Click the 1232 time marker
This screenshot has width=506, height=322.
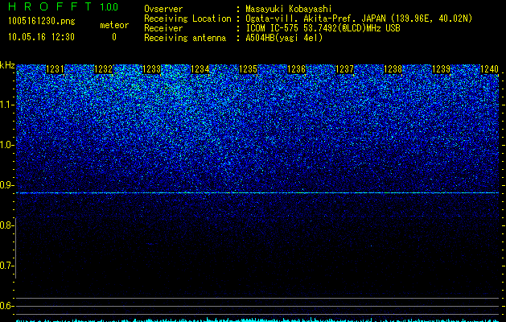pos(103,69)
